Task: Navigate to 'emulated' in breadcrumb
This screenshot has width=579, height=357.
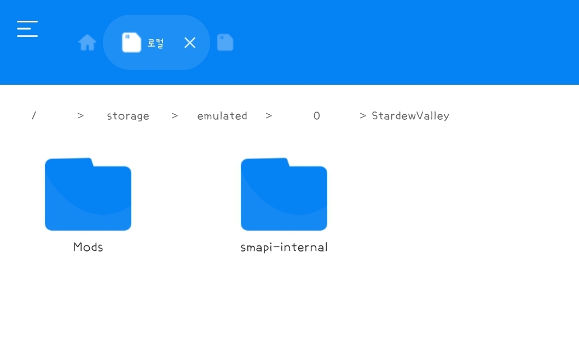Action: click(x=222, y=116)
